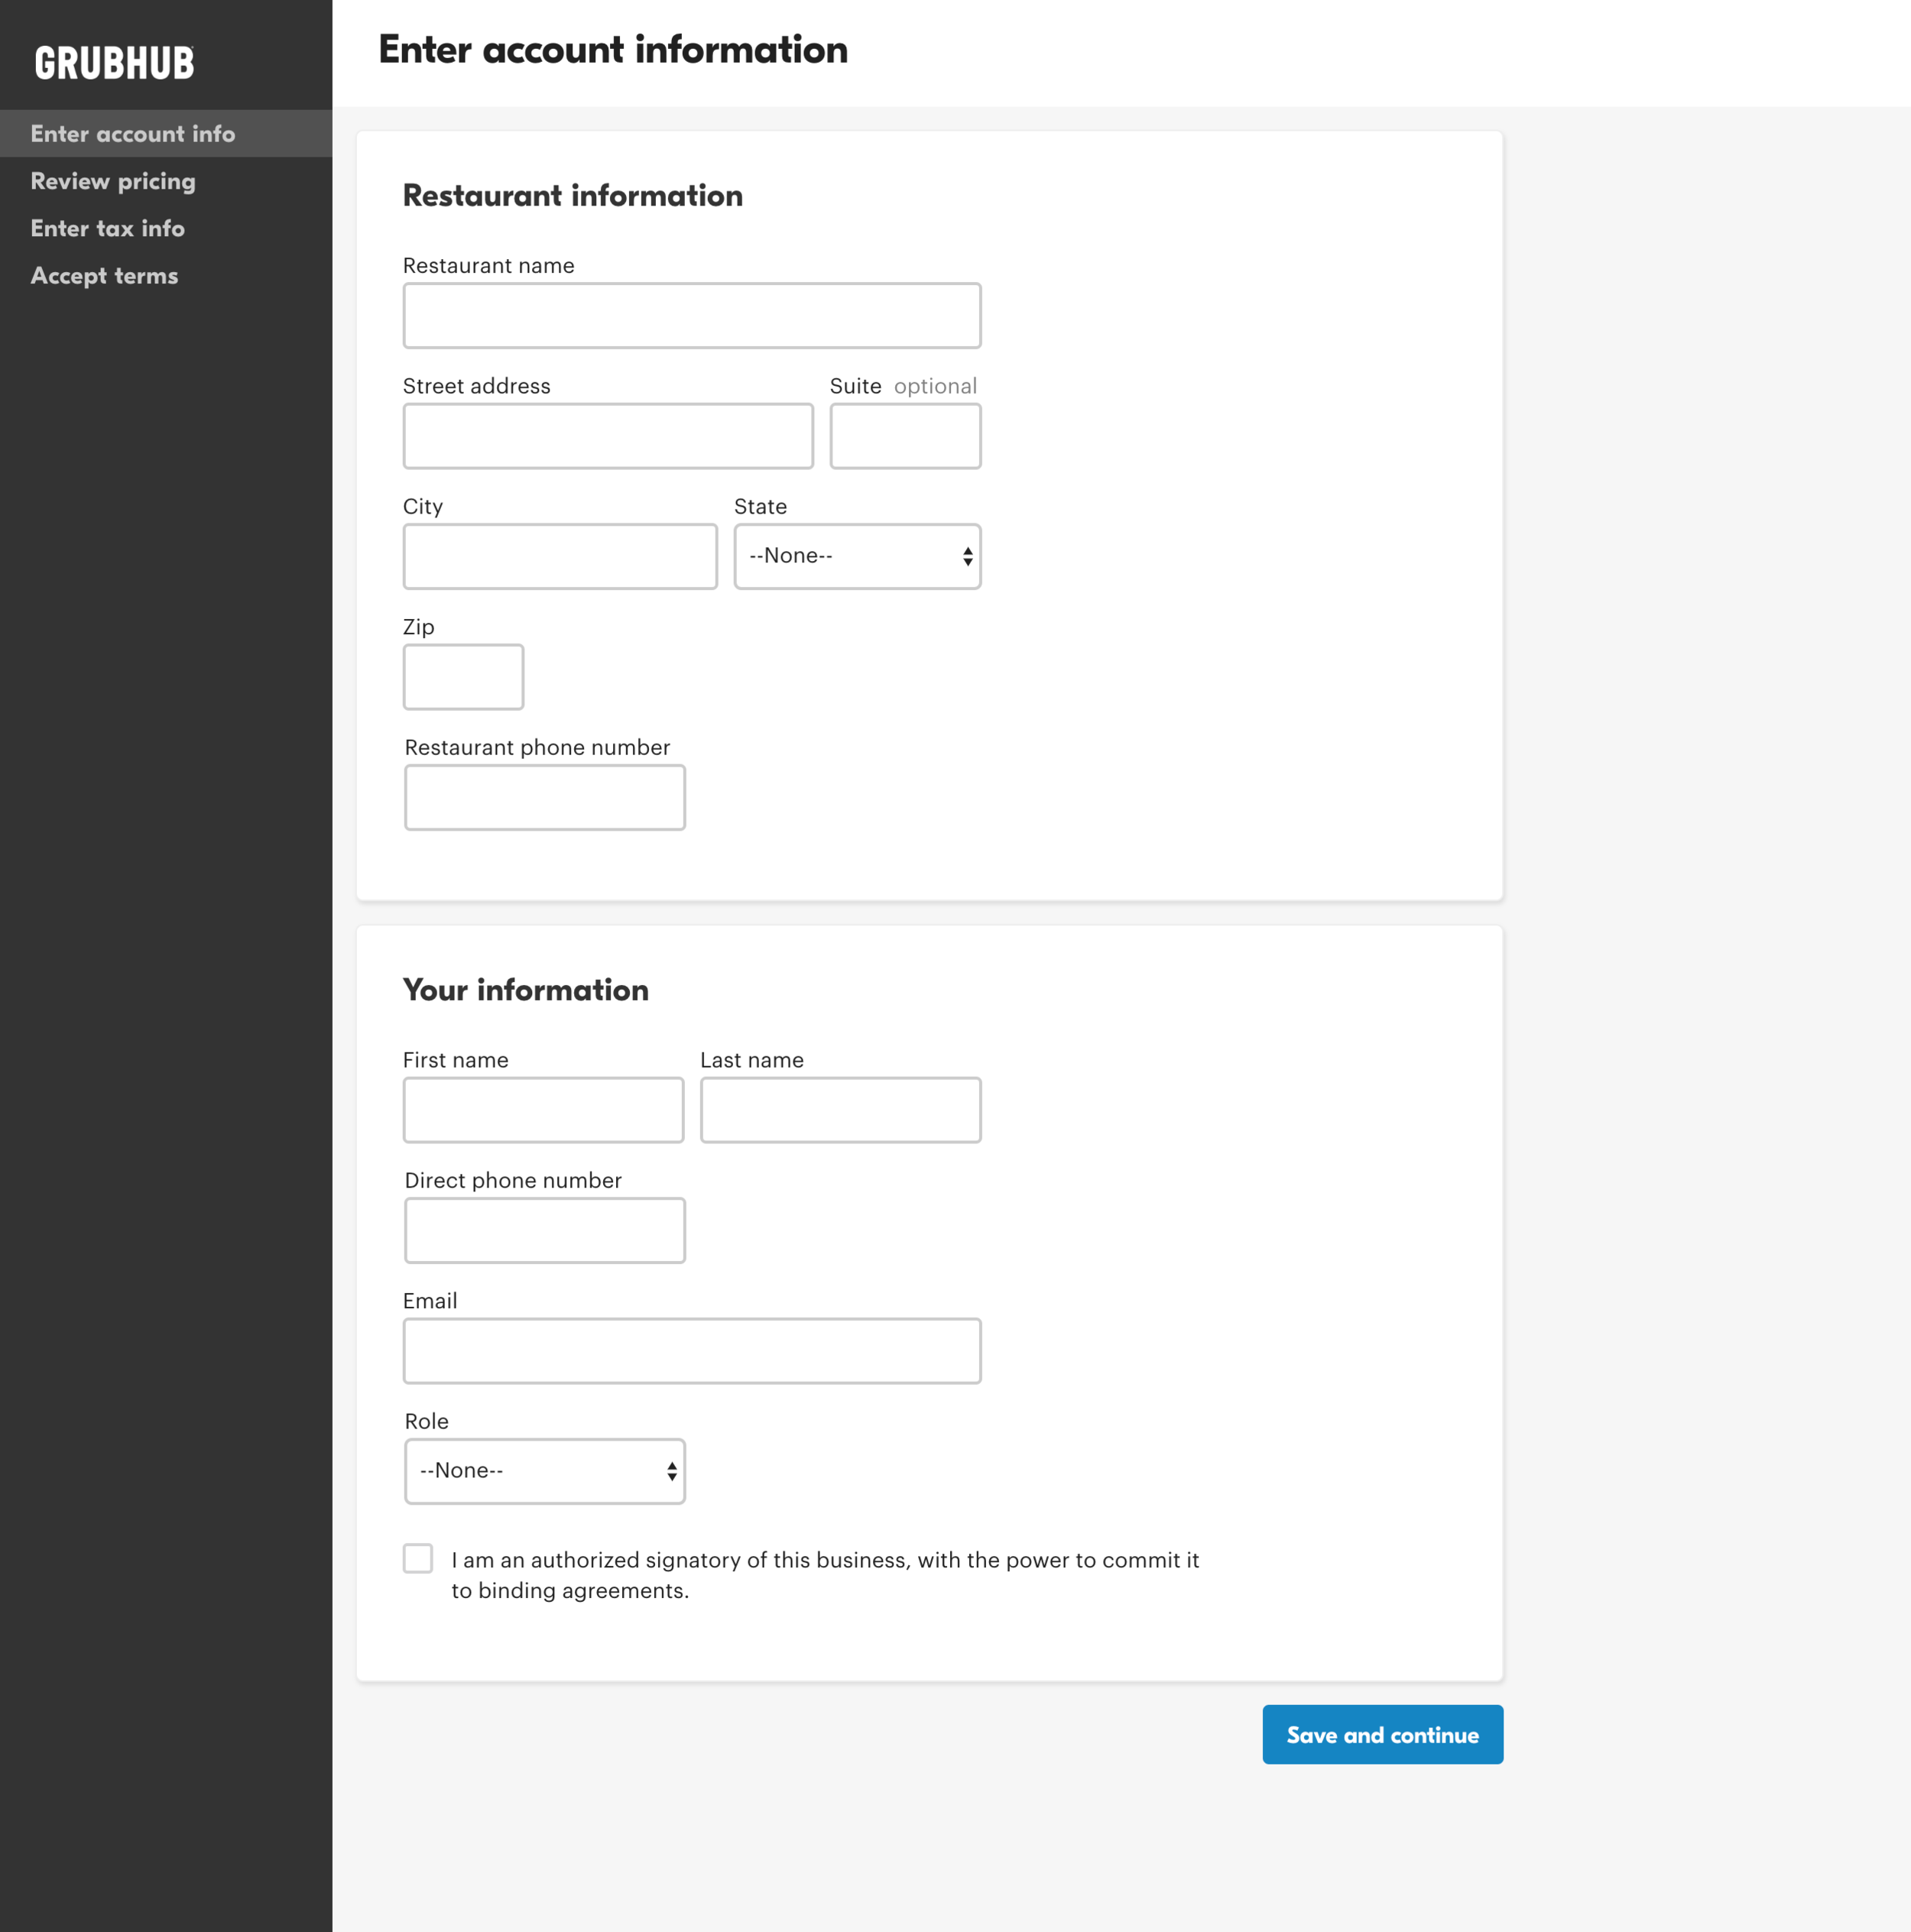Click into the Email field
Screen dimensions: 1911x1932
click(691, 1351)
